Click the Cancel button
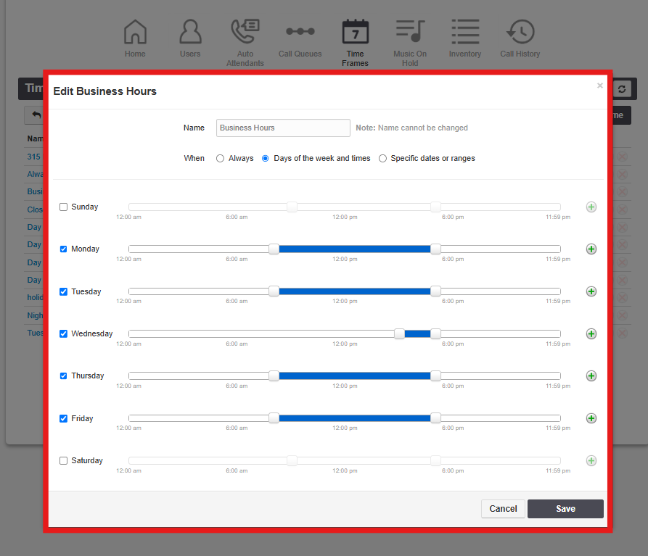The image size is (648, 556). [503, 509]
